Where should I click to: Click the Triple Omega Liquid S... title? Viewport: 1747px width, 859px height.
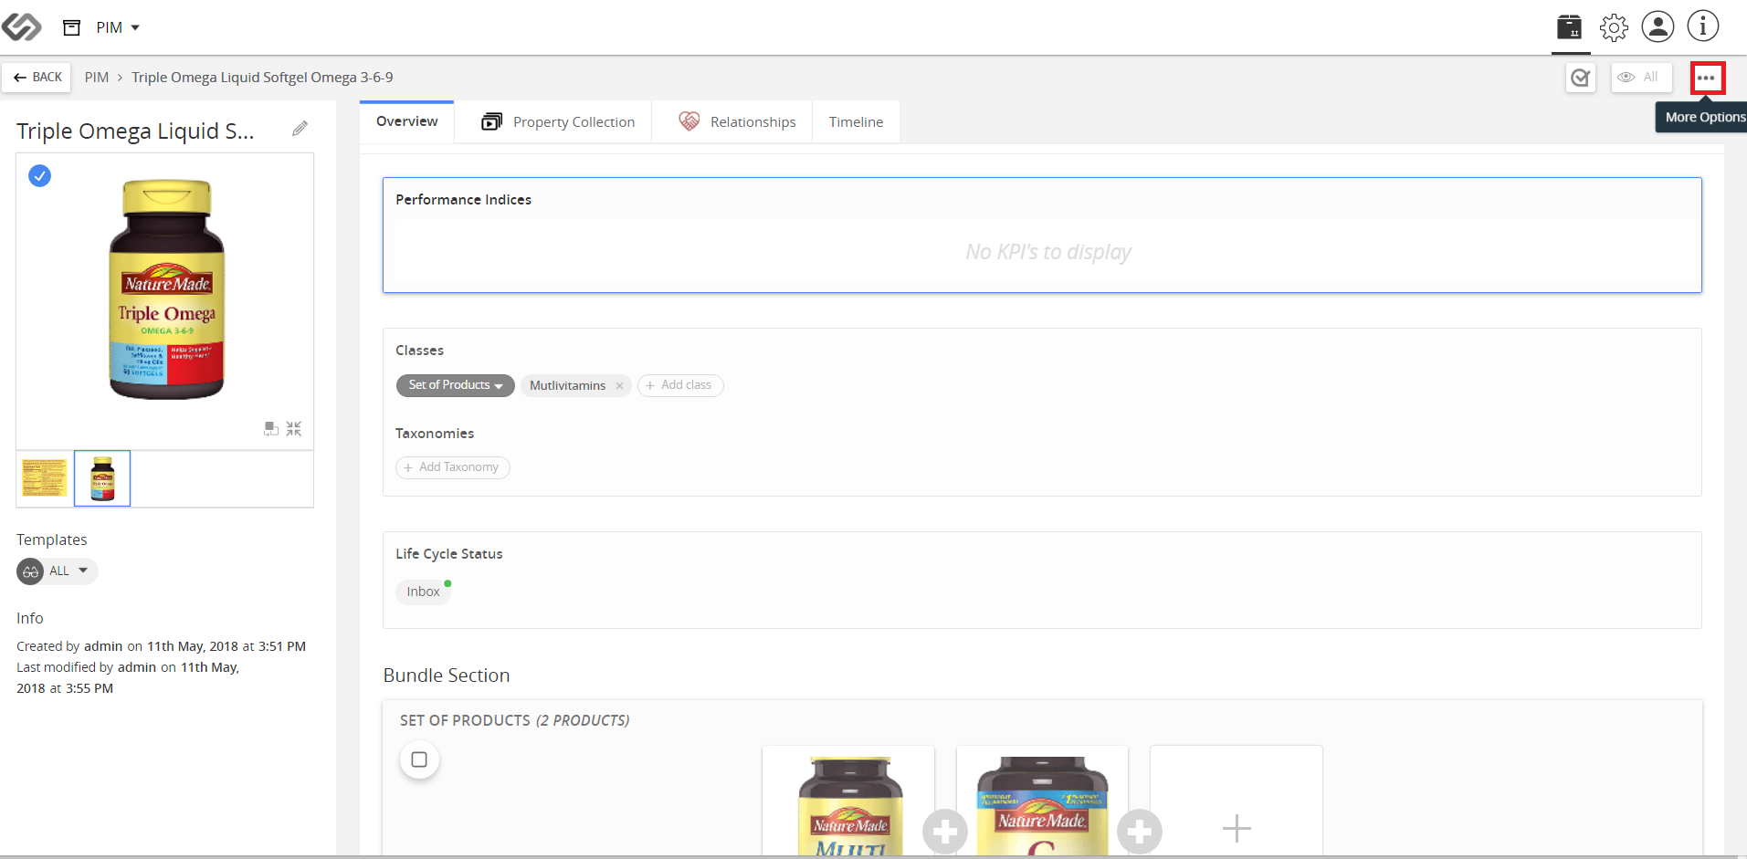click(135, 131)
